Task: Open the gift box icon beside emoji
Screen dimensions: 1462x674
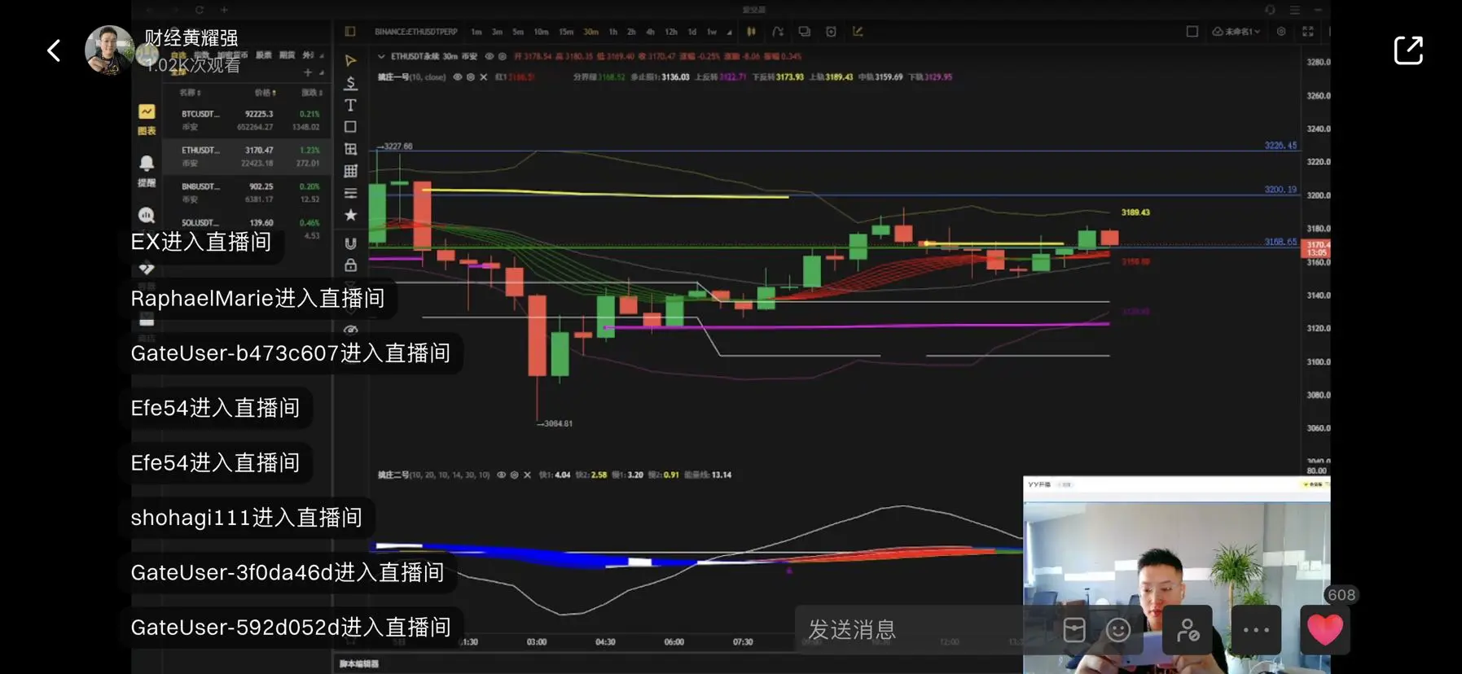Action: click(x=1074, y=629)
